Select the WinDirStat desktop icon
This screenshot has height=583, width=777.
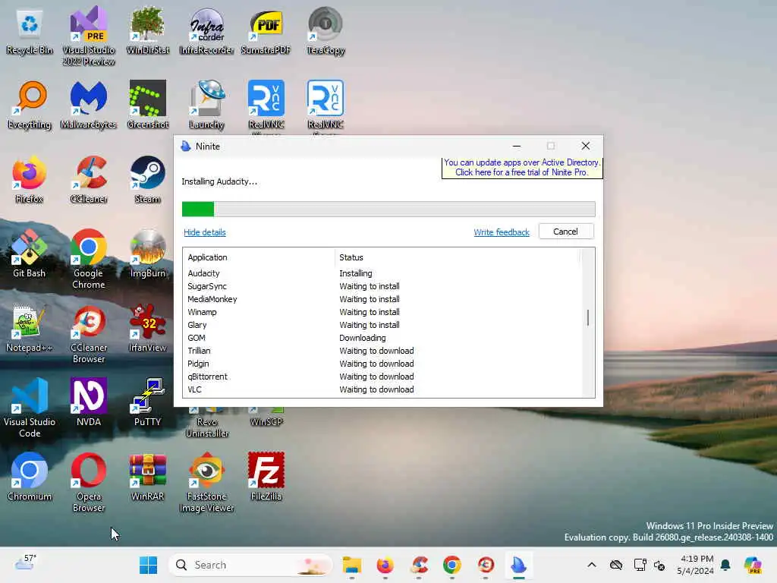coord(148,32)
